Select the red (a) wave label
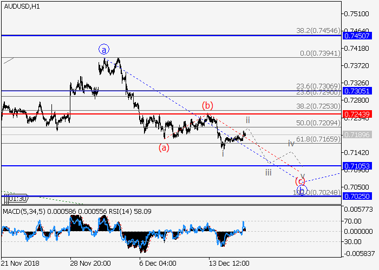This screenshot has height=270, width=379. coord(165,147)
